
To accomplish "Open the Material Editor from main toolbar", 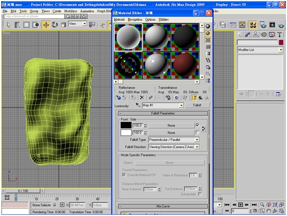I will (253, 25).
